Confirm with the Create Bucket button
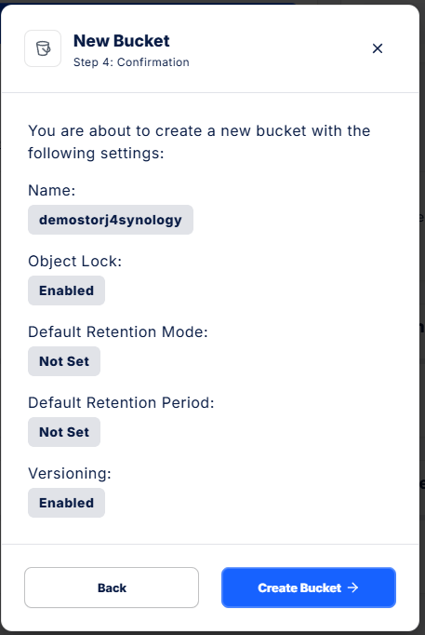This screenshot has height=635, width=425. pyautogui.click(x=309, y=588)
